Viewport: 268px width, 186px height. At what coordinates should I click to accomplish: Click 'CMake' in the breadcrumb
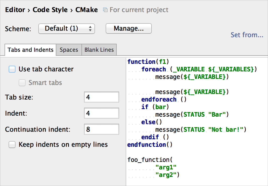click(87, 10)
